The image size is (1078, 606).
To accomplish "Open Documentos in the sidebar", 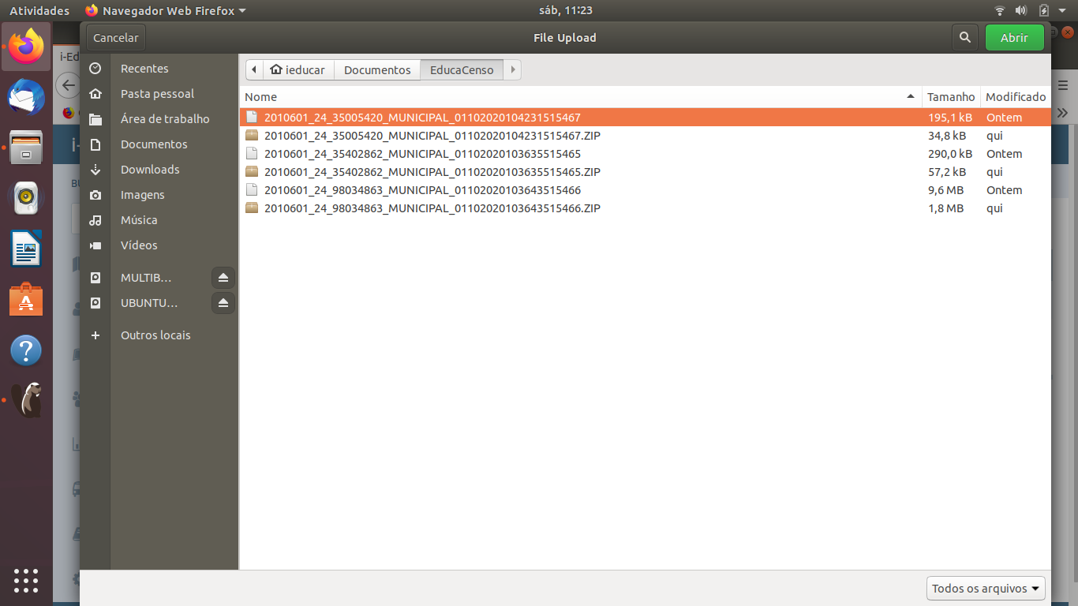I will click(x=154, y=144).
